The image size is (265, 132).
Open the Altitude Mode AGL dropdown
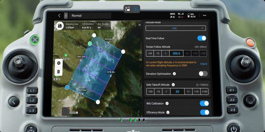coord(176,28)
